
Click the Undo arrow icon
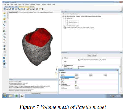(4, 25)
